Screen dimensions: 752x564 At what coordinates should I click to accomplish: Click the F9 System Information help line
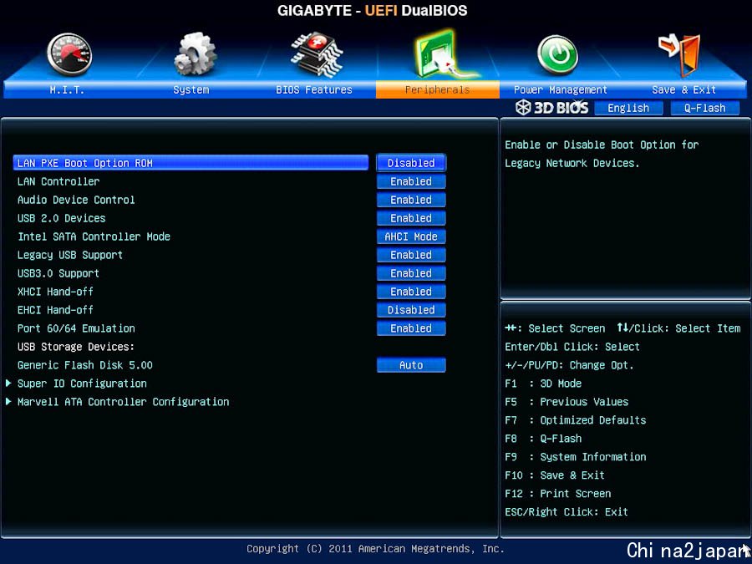pyautogui.click(x=576, y=457)
